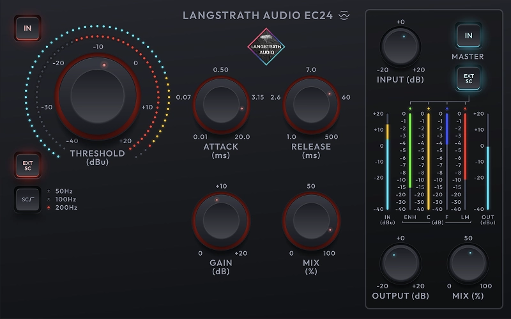Click the 2.6 release scale value

[x=275, y=98]
